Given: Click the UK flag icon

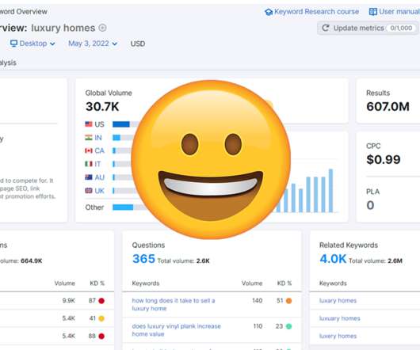Looking at the screenshot, I should click(89, 191).
